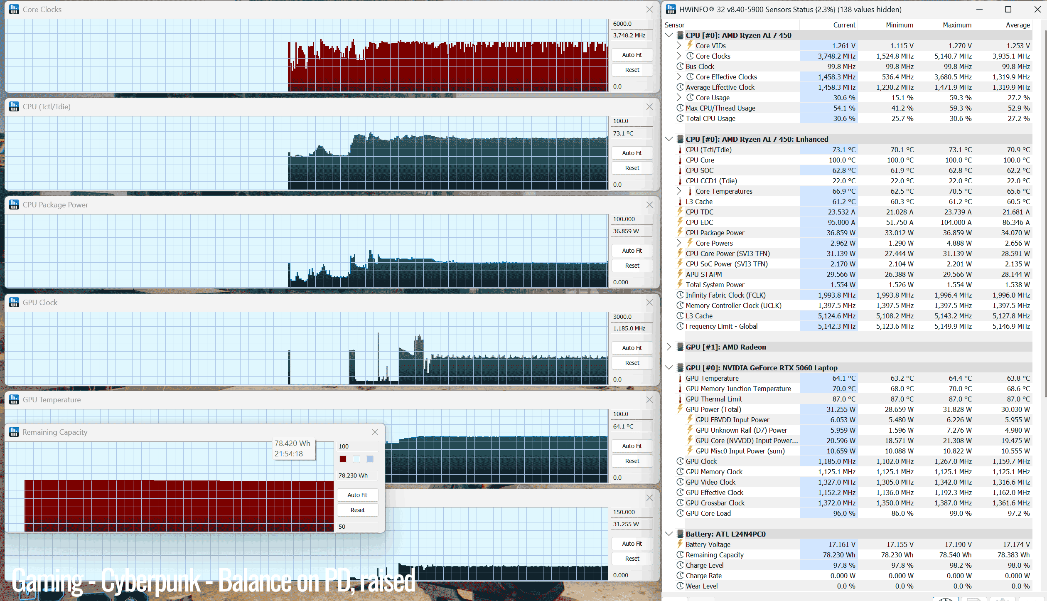Viewport: 1047px width, 601px height.
Task: Click the chip icon beside Battery: ATL L24N4PC0
Action: [x=680, y=534]
